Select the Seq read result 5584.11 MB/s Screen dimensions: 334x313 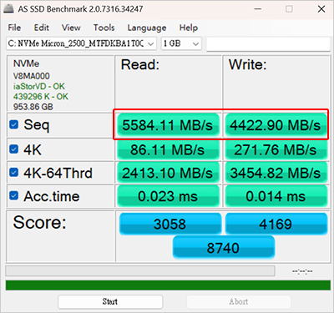pyautogui.click(x=168, y=125)
